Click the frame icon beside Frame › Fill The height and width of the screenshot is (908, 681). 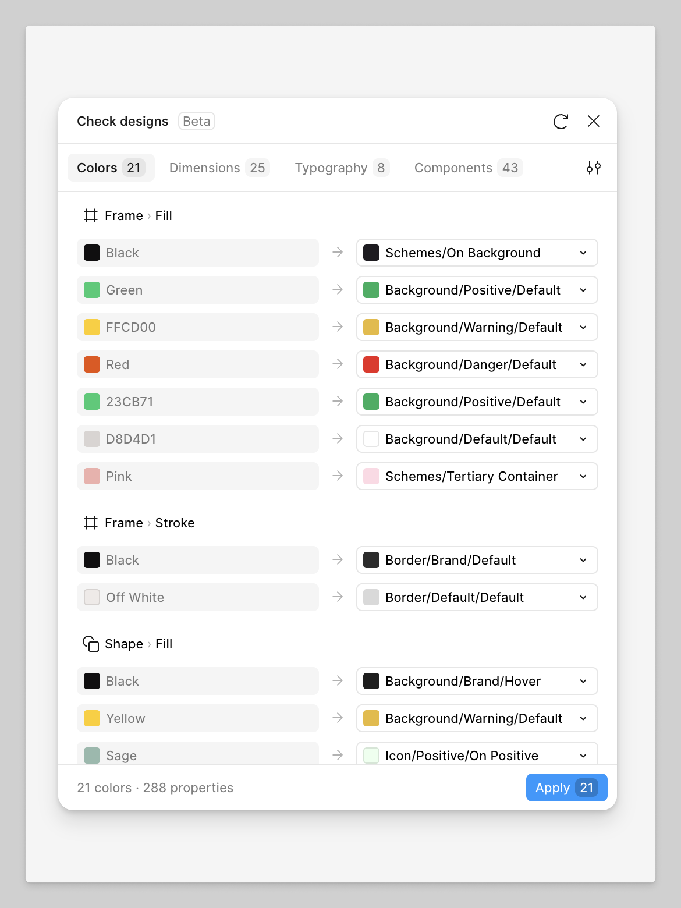[90, 215]
